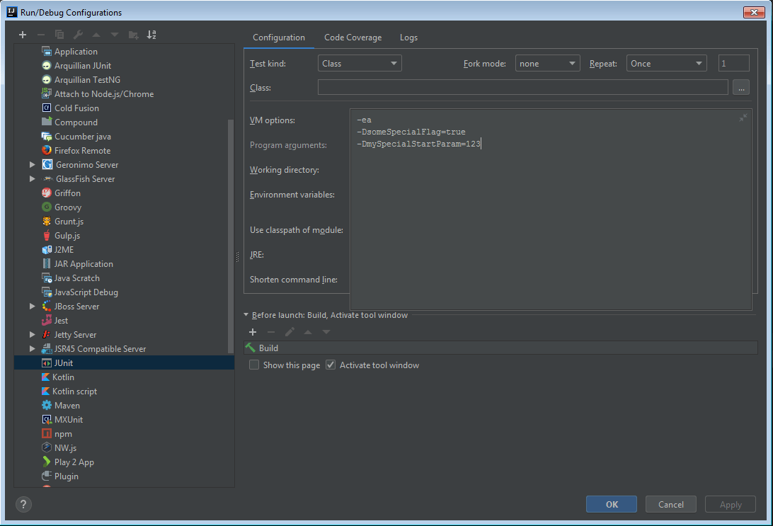Image resolution: width=773 pixels, height=526 pixels.
Task: Open help with the question mark icon
Action: 23,504
